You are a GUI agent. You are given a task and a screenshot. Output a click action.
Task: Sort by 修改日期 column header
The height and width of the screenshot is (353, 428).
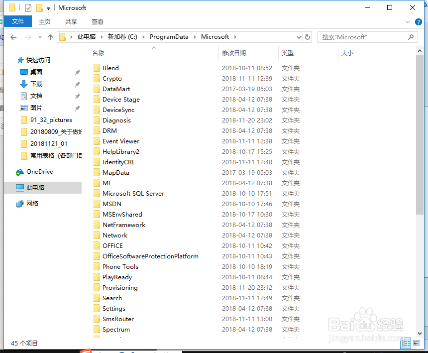click(235, 53)
